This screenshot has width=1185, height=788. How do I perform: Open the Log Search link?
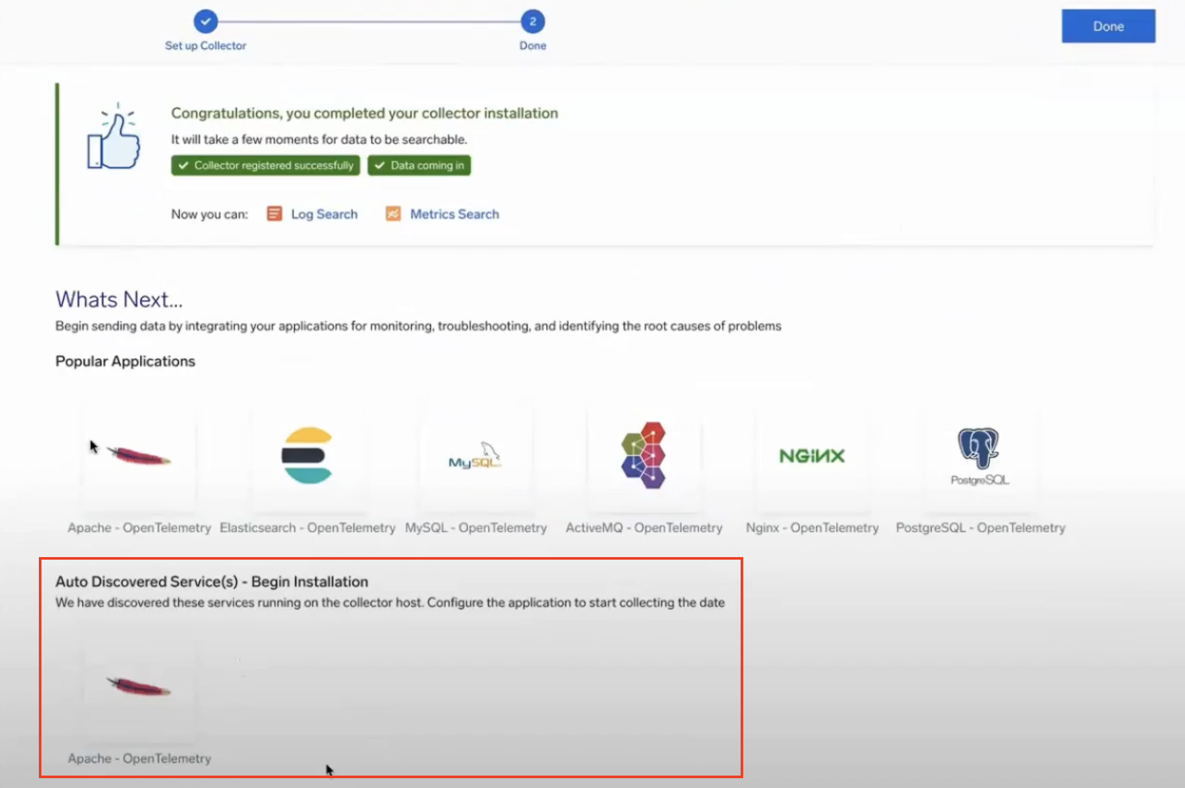point(324,213)
